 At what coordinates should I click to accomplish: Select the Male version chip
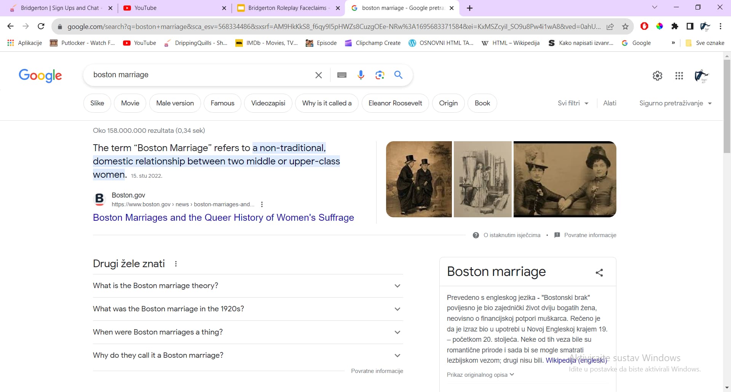[175, 103]
